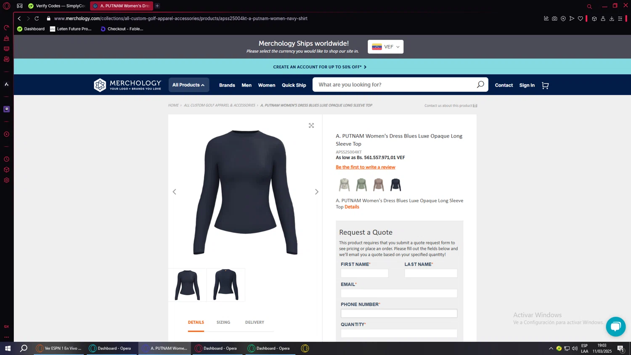Click Create an Account promo banner
This screenshot has width=631, height=355.
pos(320,67)
